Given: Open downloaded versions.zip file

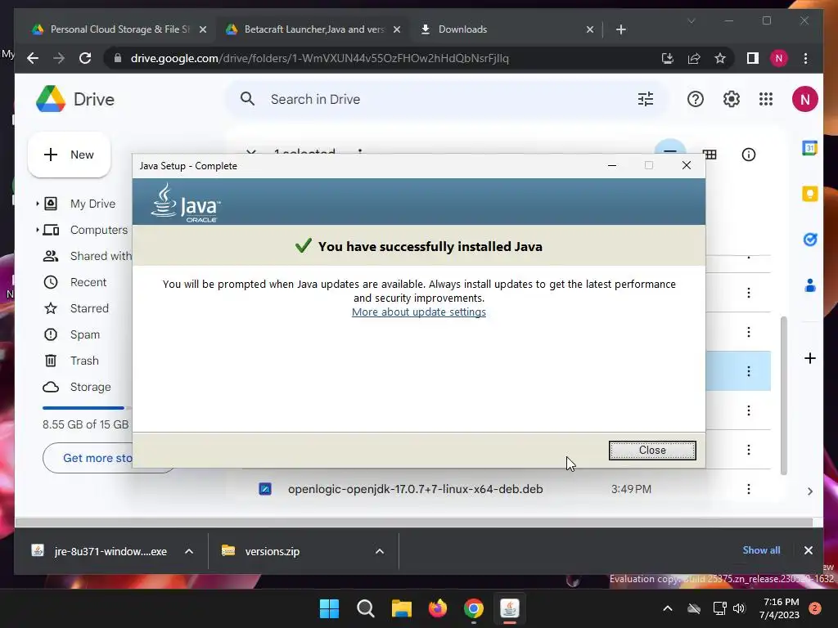Looking at the screenshot, I should [262, 551].
